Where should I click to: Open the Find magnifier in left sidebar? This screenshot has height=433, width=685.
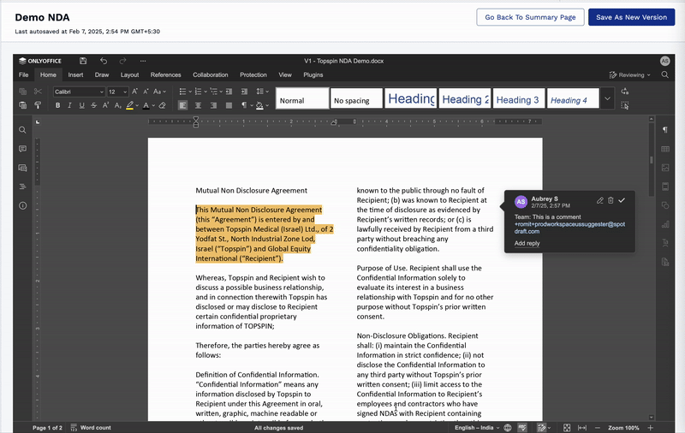pyautogui.click(x=23, y=130)
